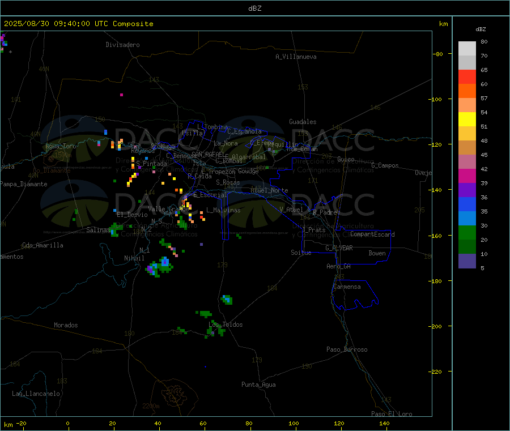Click the J_Prats label
Screen dimensions: 510x431
tap(314, 230)
